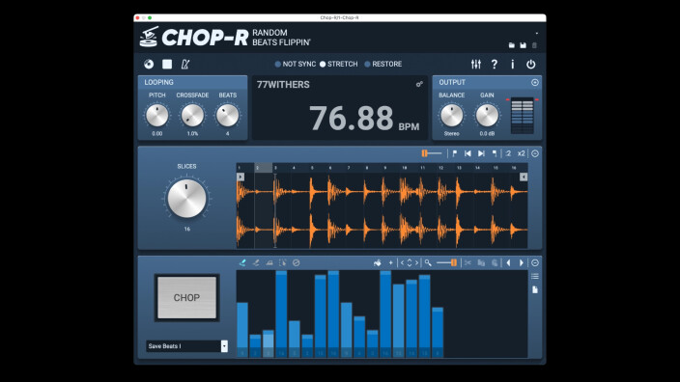Save the preset with the floppy disk icon

click(523, 45)
